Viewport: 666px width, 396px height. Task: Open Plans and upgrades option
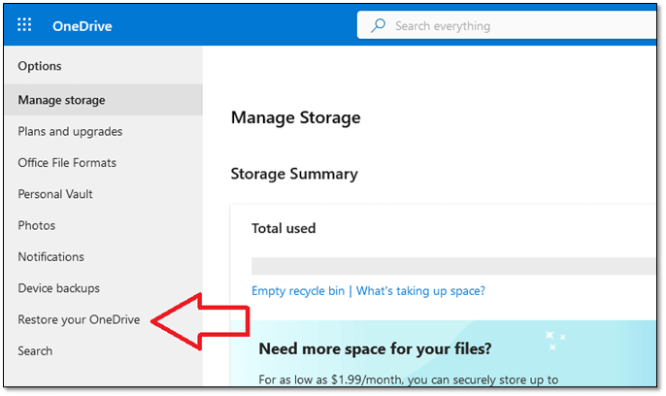70,131
